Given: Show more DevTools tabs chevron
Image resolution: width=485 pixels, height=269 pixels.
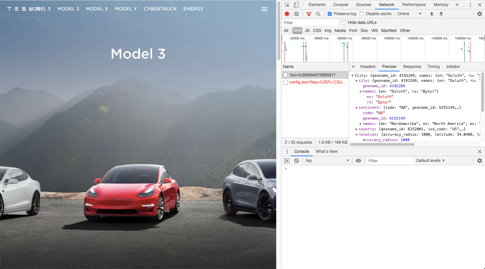Looking at the screenshot, I should 457,5.
